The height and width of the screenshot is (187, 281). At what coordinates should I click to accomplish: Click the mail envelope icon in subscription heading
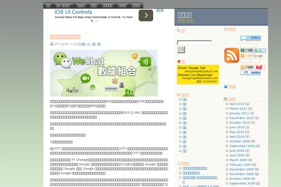coord(226,29)
